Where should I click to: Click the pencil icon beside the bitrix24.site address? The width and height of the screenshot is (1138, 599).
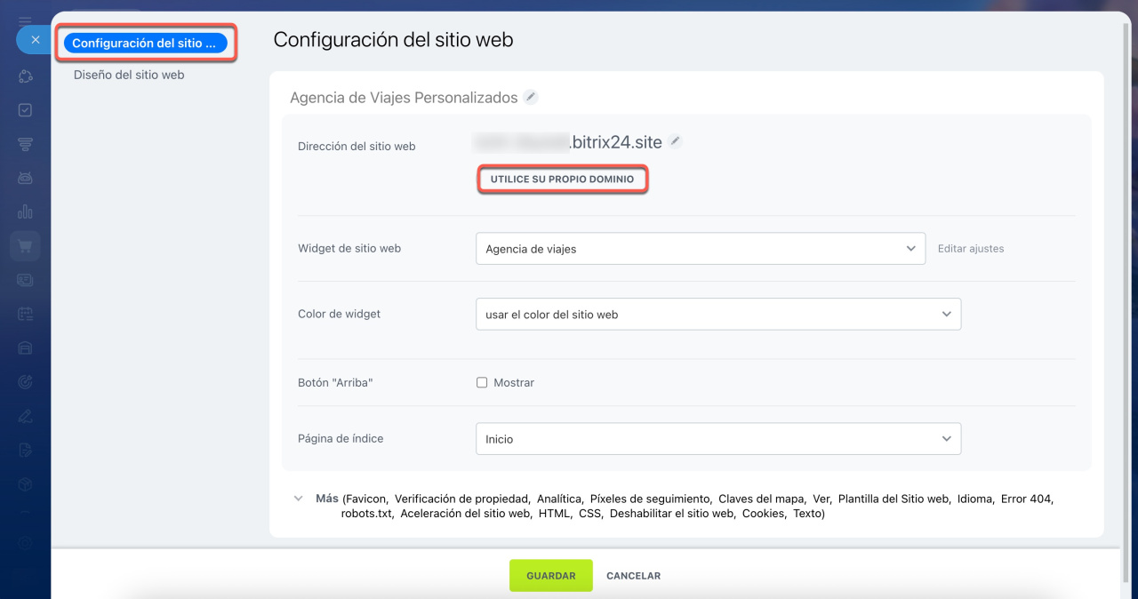tap(676, 141)
